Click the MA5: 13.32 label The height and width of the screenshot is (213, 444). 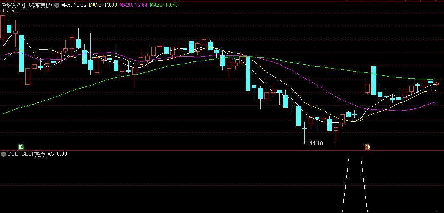click(x=73, y=5)
